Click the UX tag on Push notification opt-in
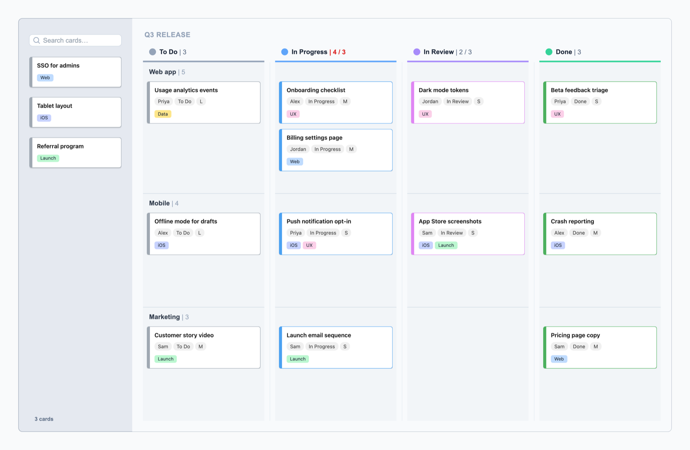This screenshot has height=450, width=690. pos(309,245)
